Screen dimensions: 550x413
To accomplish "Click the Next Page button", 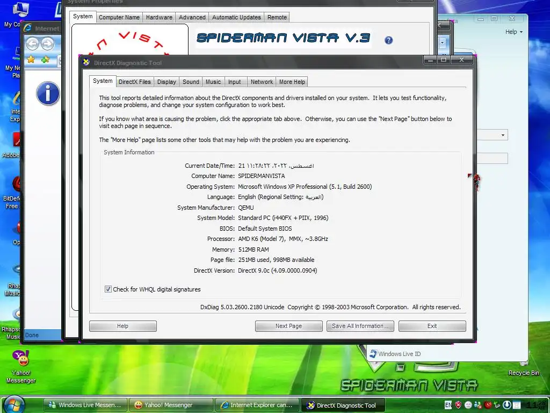I will (x=288, y=326).
